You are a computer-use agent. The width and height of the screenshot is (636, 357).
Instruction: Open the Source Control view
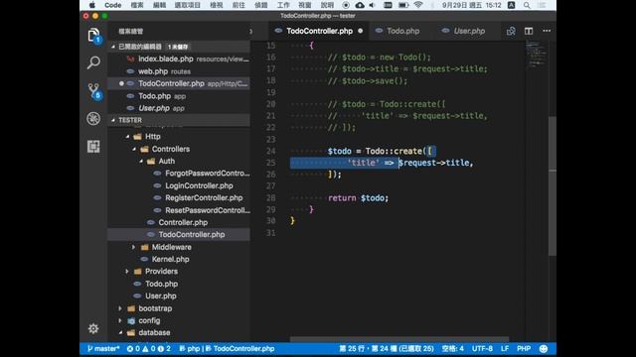93,91
